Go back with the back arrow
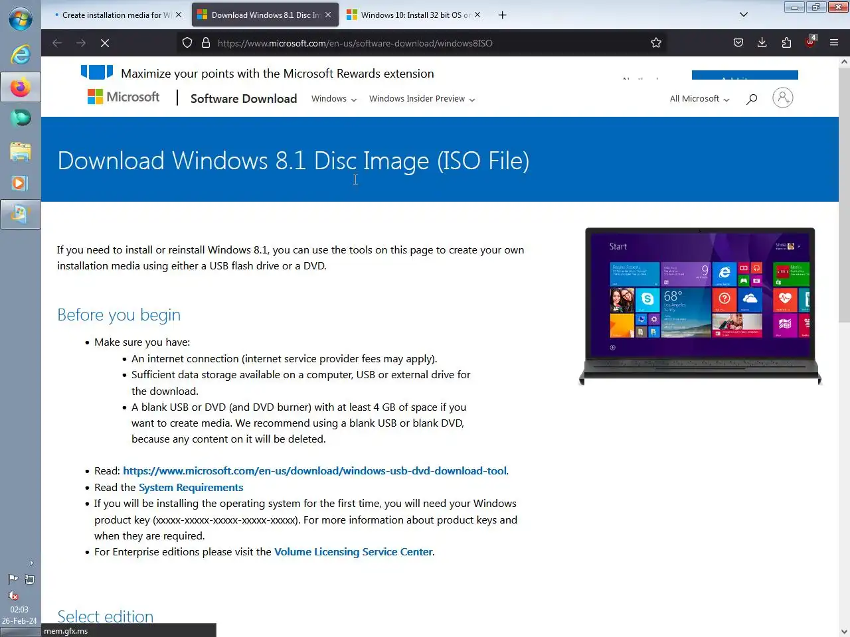This screenshot has height=637, width=850. [x=57, y=43]
